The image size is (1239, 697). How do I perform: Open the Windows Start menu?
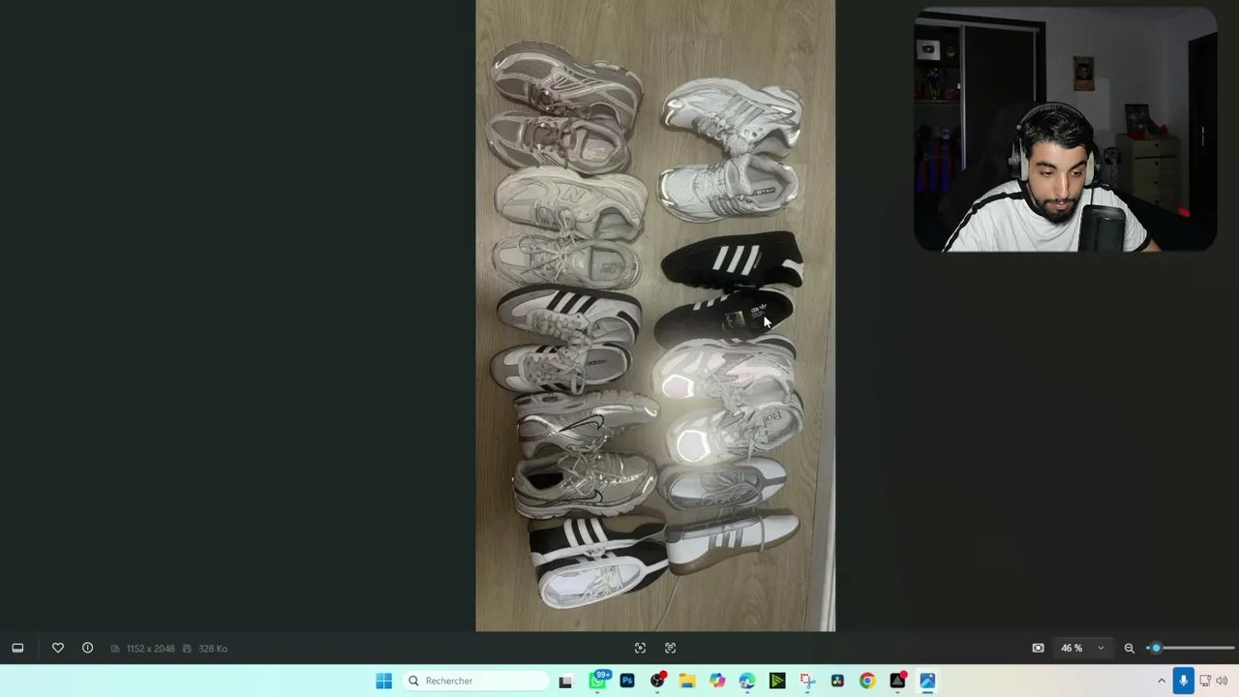click(x=383, y=681)
